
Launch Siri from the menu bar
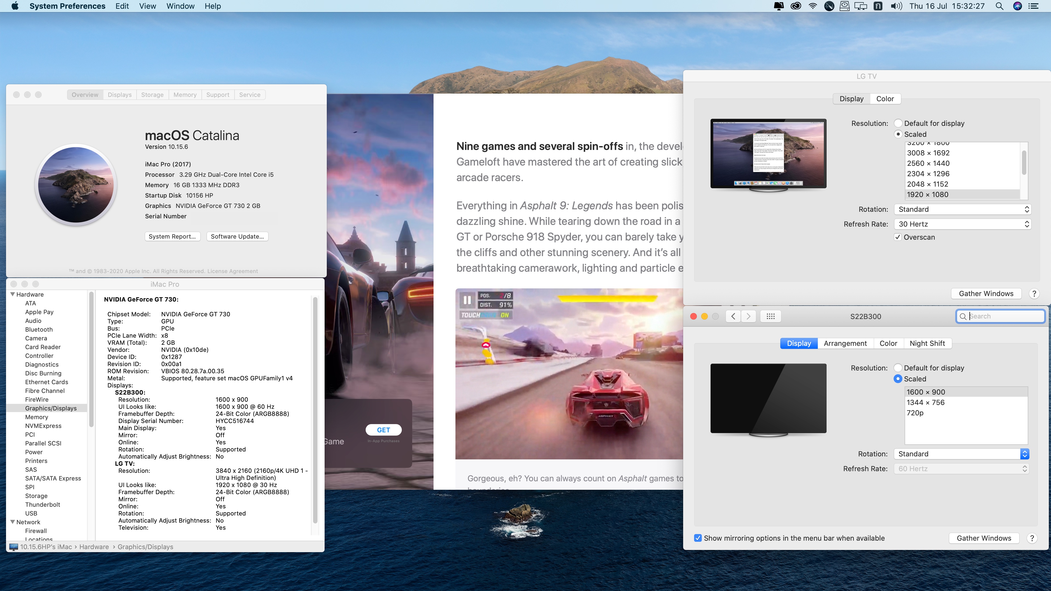tap(1018, 6)
